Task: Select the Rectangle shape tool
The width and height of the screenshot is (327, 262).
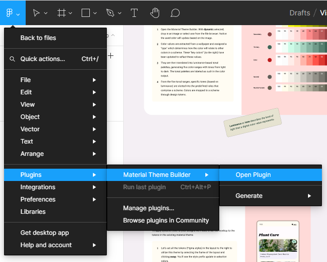Action: 86,13
